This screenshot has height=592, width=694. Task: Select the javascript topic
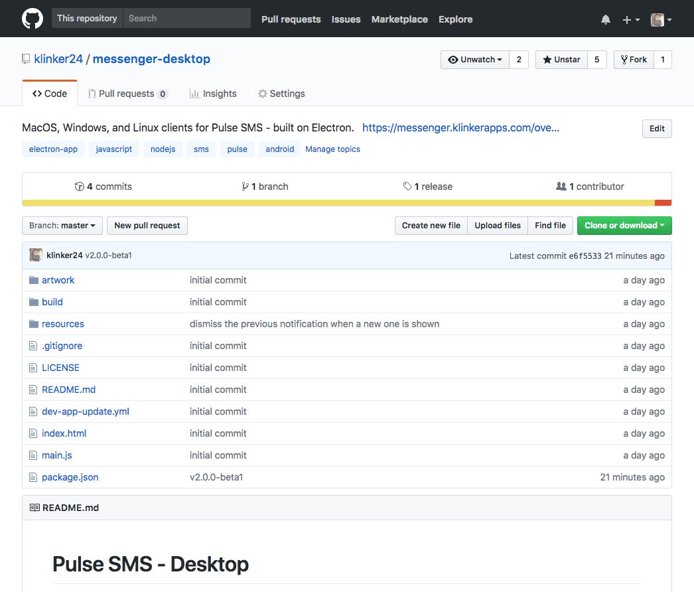pos(113,149)
